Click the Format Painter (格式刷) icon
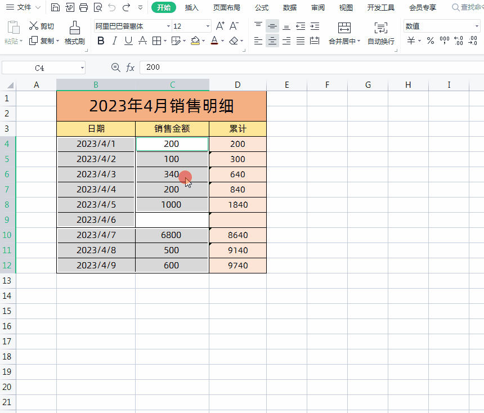The width and height of the screenshot is (484, 413). tap(75, 28)
